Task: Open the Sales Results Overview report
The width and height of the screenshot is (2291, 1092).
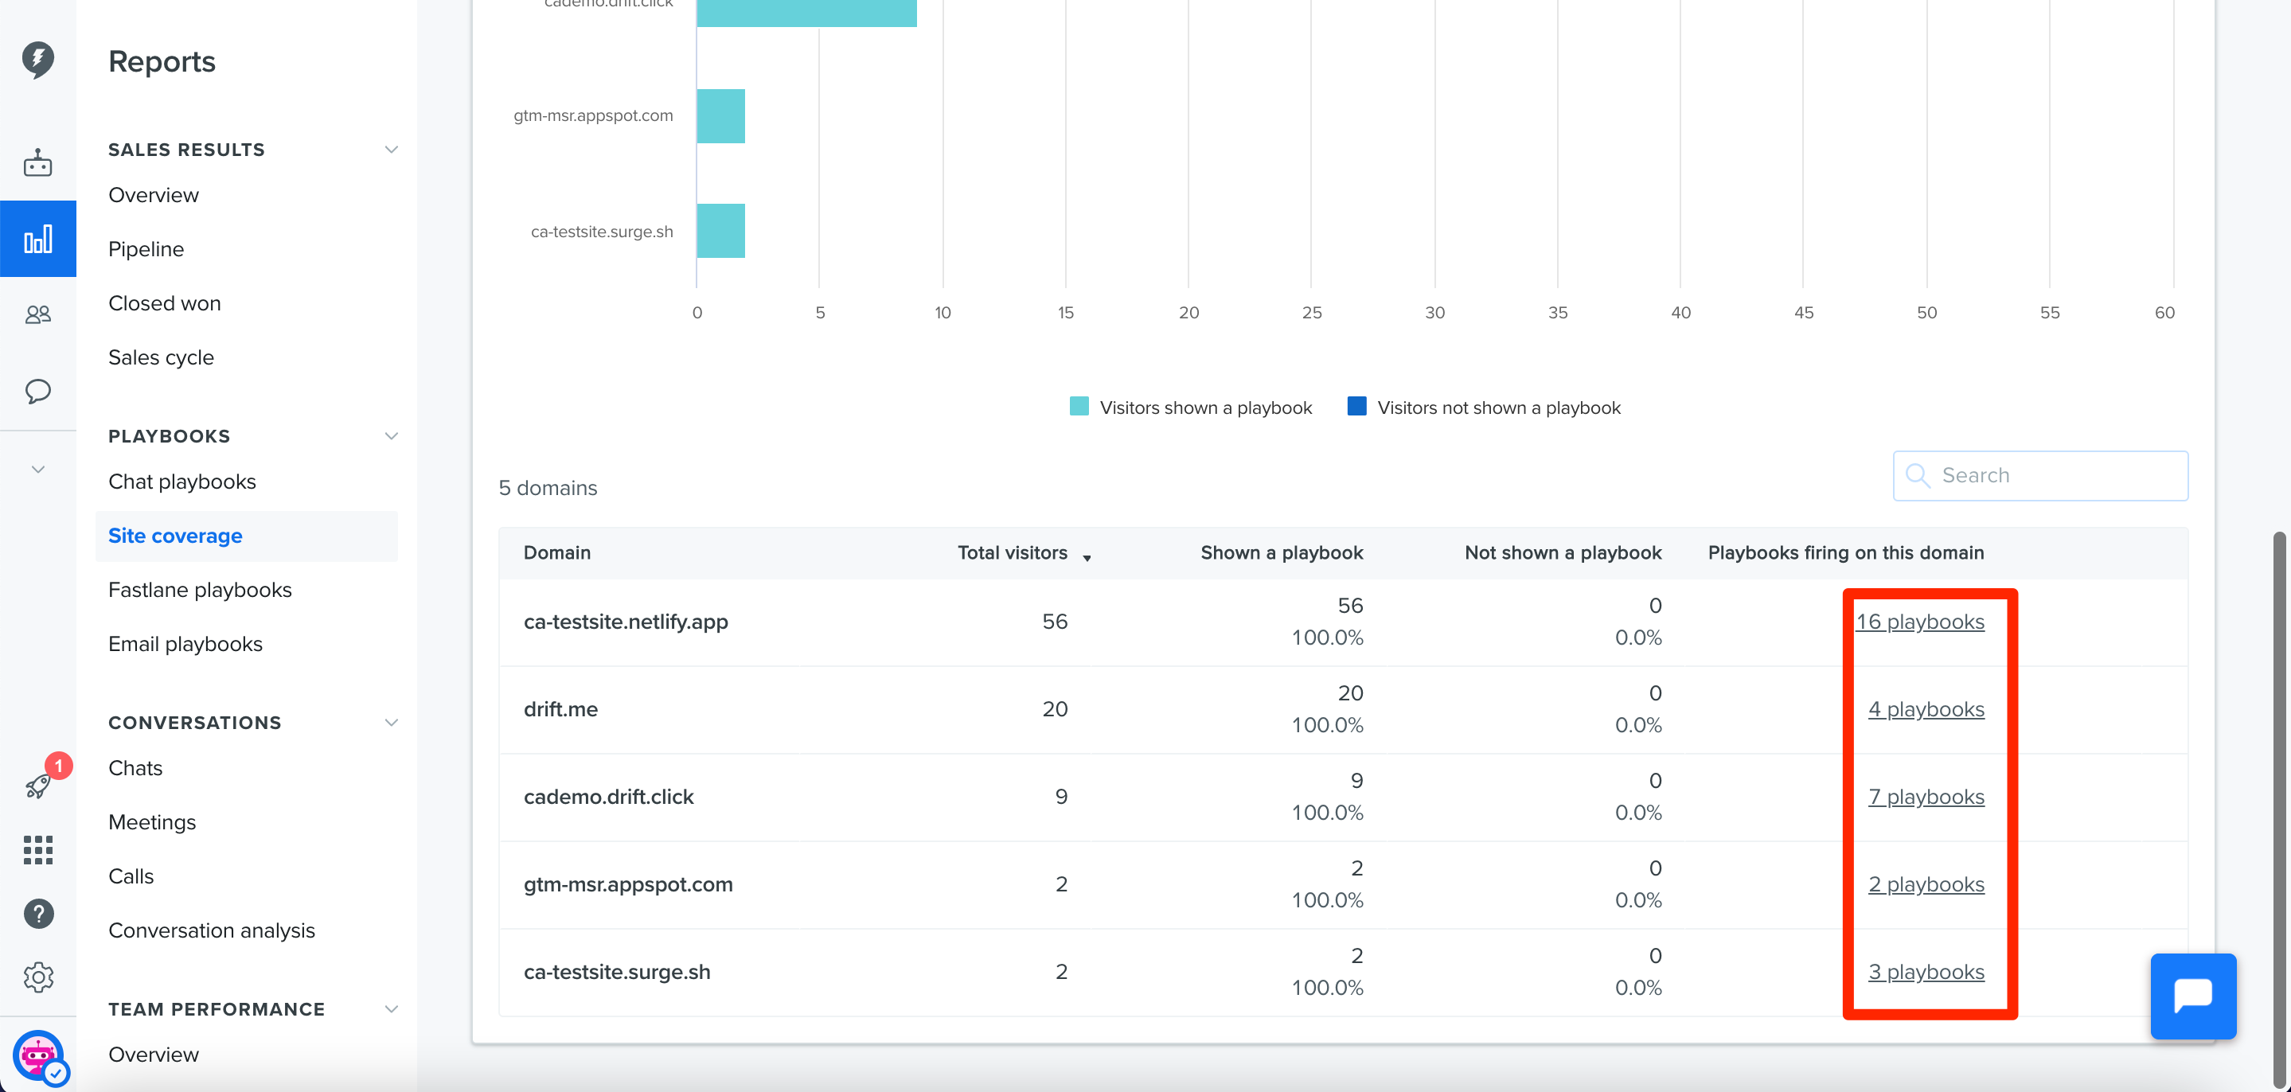Action: pos(154,195)
